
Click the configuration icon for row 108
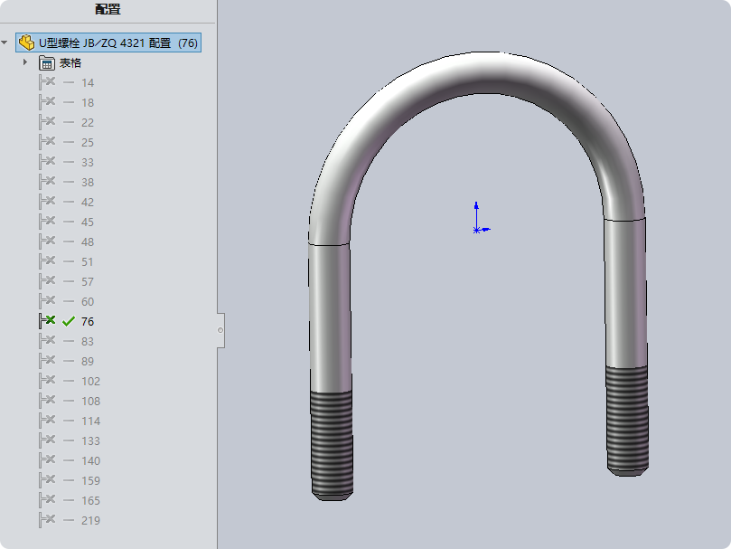[x=47, y=401]
